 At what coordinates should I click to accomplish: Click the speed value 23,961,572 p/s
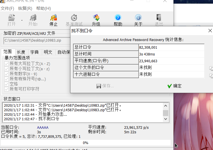coord(136,128)
